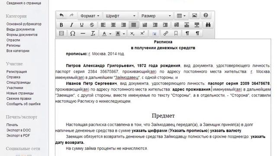The height and width of the screenshot is (156, 277).
Task: Click the heading Предмет in the document
Action: tap(163, 116)
